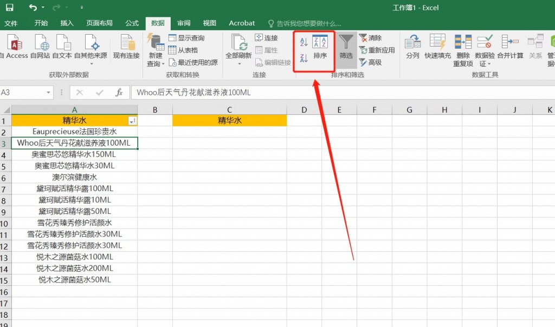Open the 排序 custom sort dialog
The image size is (555, 327).
pyautogui.click(x=320, y=47)
